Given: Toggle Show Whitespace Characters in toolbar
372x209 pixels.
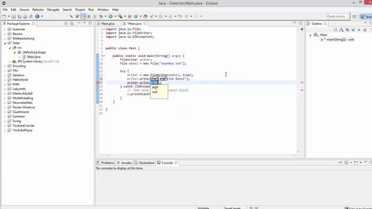Looking at the screenshot, I should click(95, 16).
